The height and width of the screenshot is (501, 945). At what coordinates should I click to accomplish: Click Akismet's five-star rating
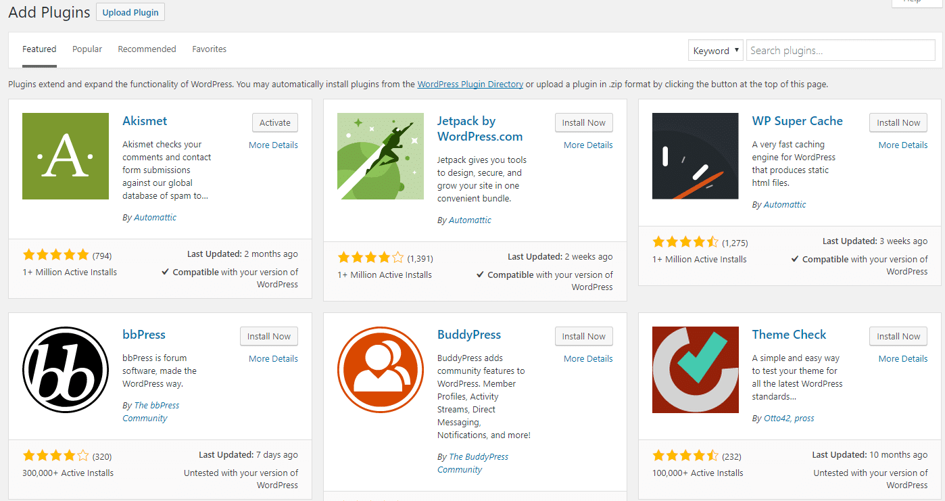point(55,254)
